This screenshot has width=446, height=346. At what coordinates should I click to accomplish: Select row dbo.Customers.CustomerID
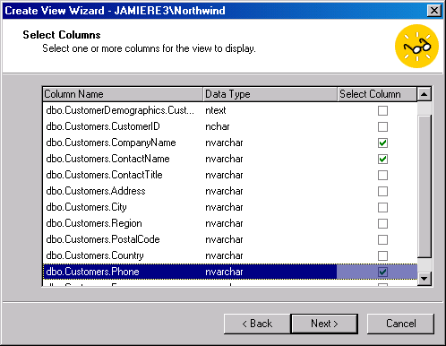point(230,126)
